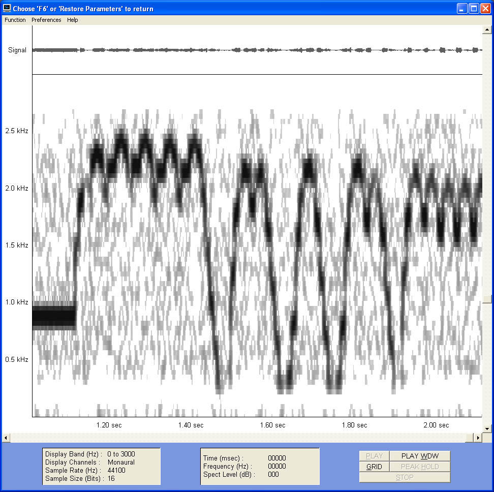Click the STOP button
Viewport: 494px width, 492px height.
pyautogui.click(x=405, y=477)
